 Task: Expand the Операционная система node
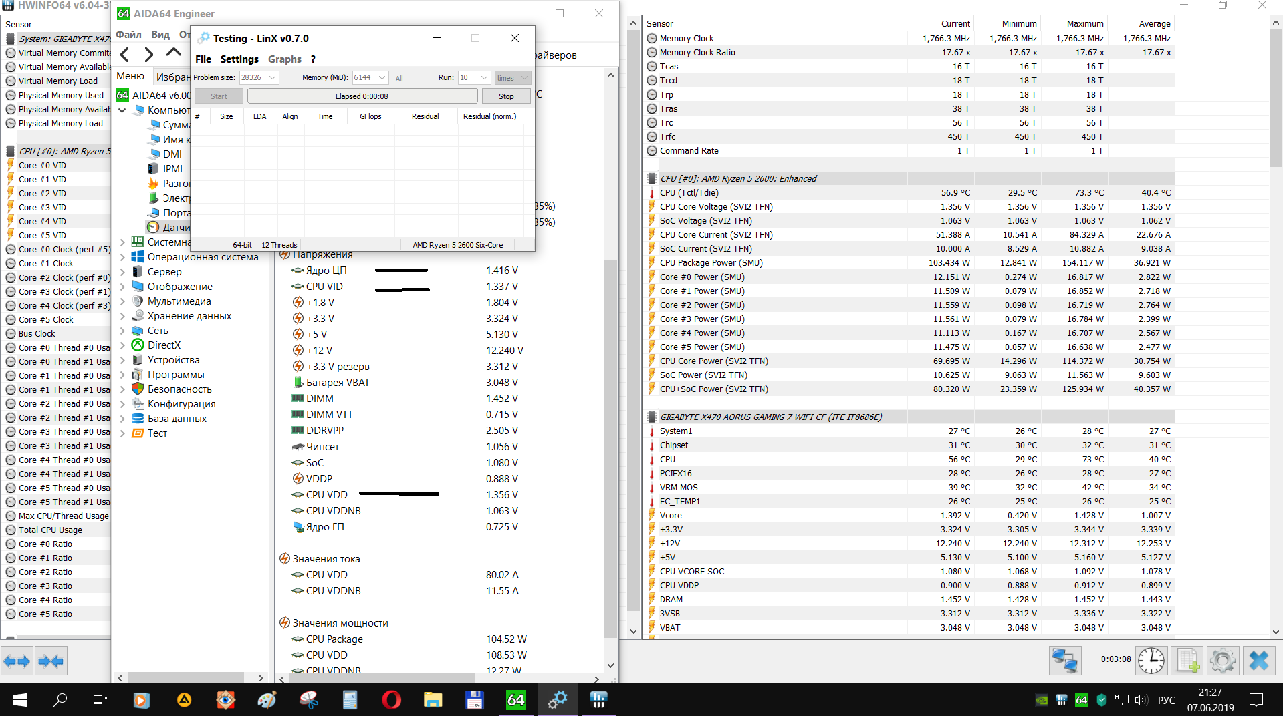[122, 257]
